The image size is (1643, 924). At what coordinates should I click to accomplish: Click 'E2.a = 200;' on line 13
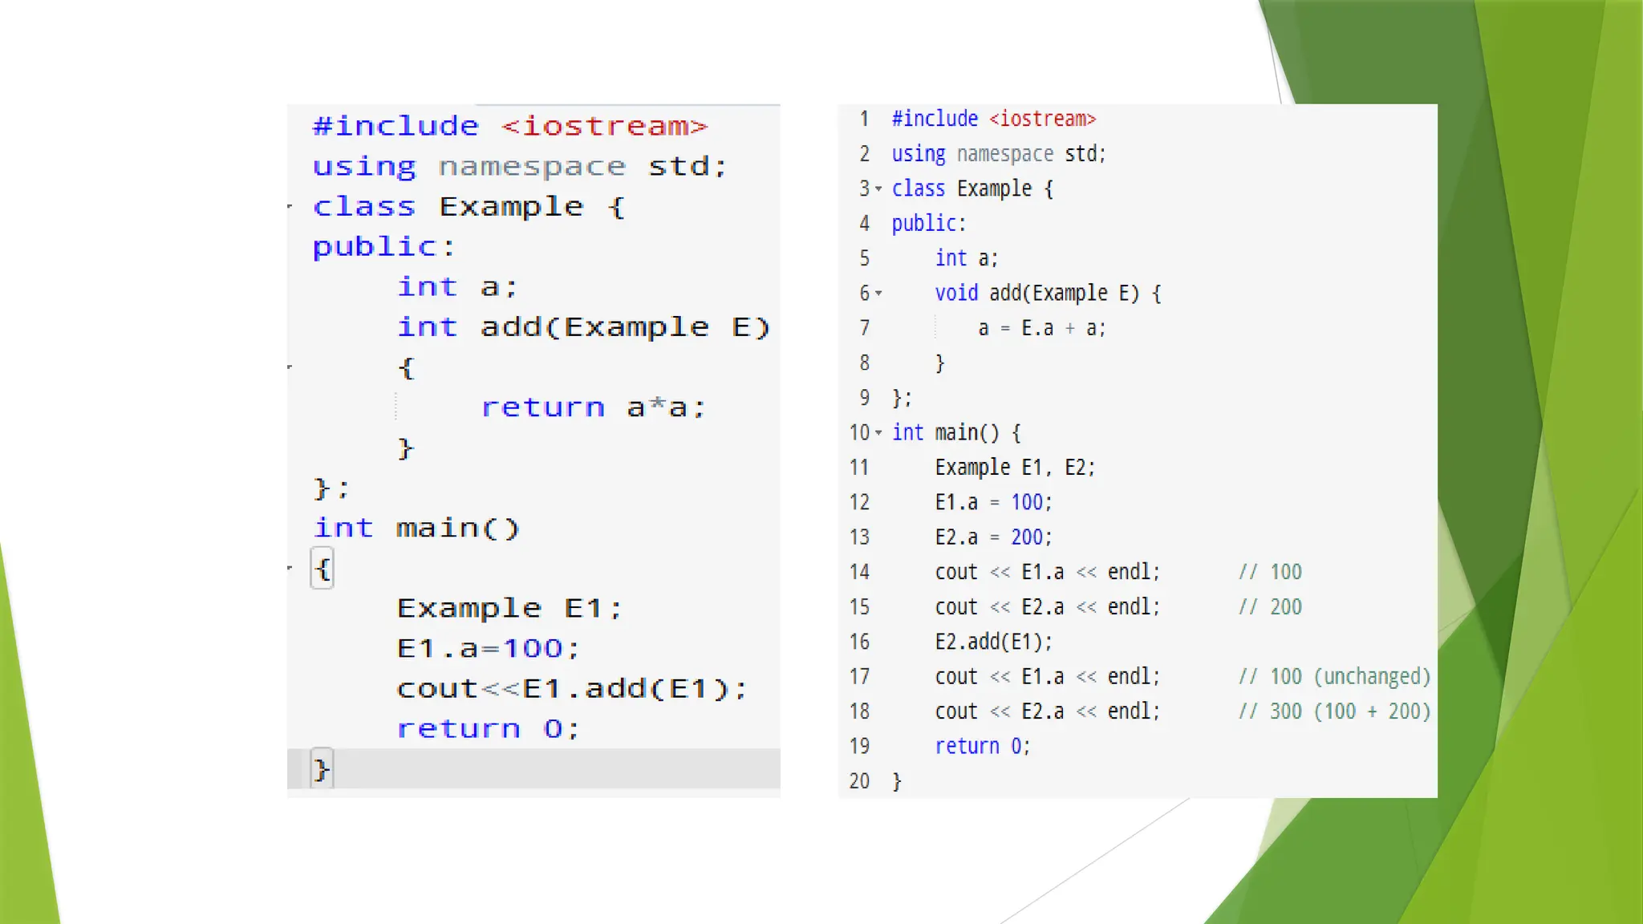pos(993,537)
